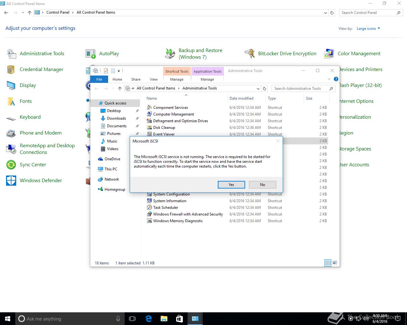407x325 pixels.
Task: Open recent locations dropdown in Control Panel
Action: pyautogui.click(x=23, y=13)
